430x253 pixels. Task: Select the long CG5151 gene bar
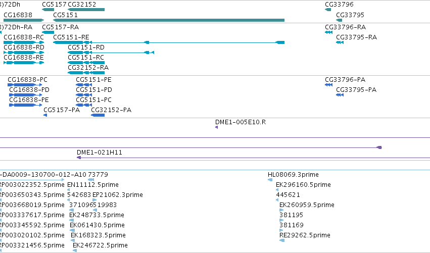click(x=169, y=20)
